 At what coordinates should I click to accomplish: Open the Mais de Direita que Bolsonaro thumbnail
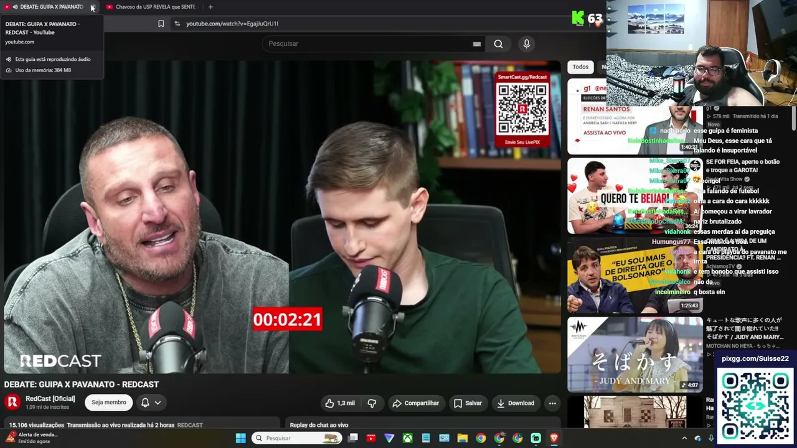(635, 276)
